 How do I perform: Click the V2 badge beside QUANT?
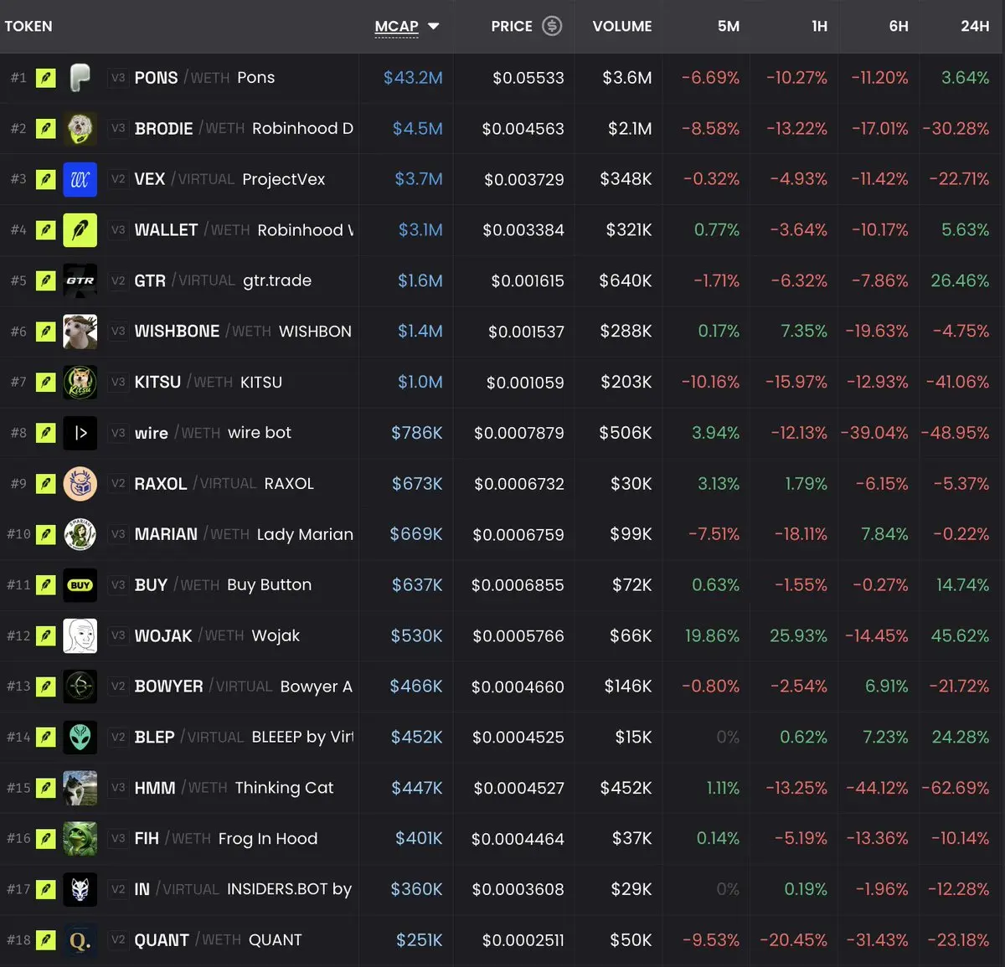click(x=118, y=939)
